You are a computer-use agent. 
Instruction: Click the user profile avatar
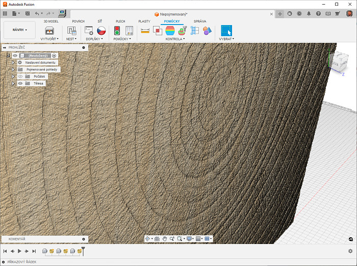coord(349,14)
